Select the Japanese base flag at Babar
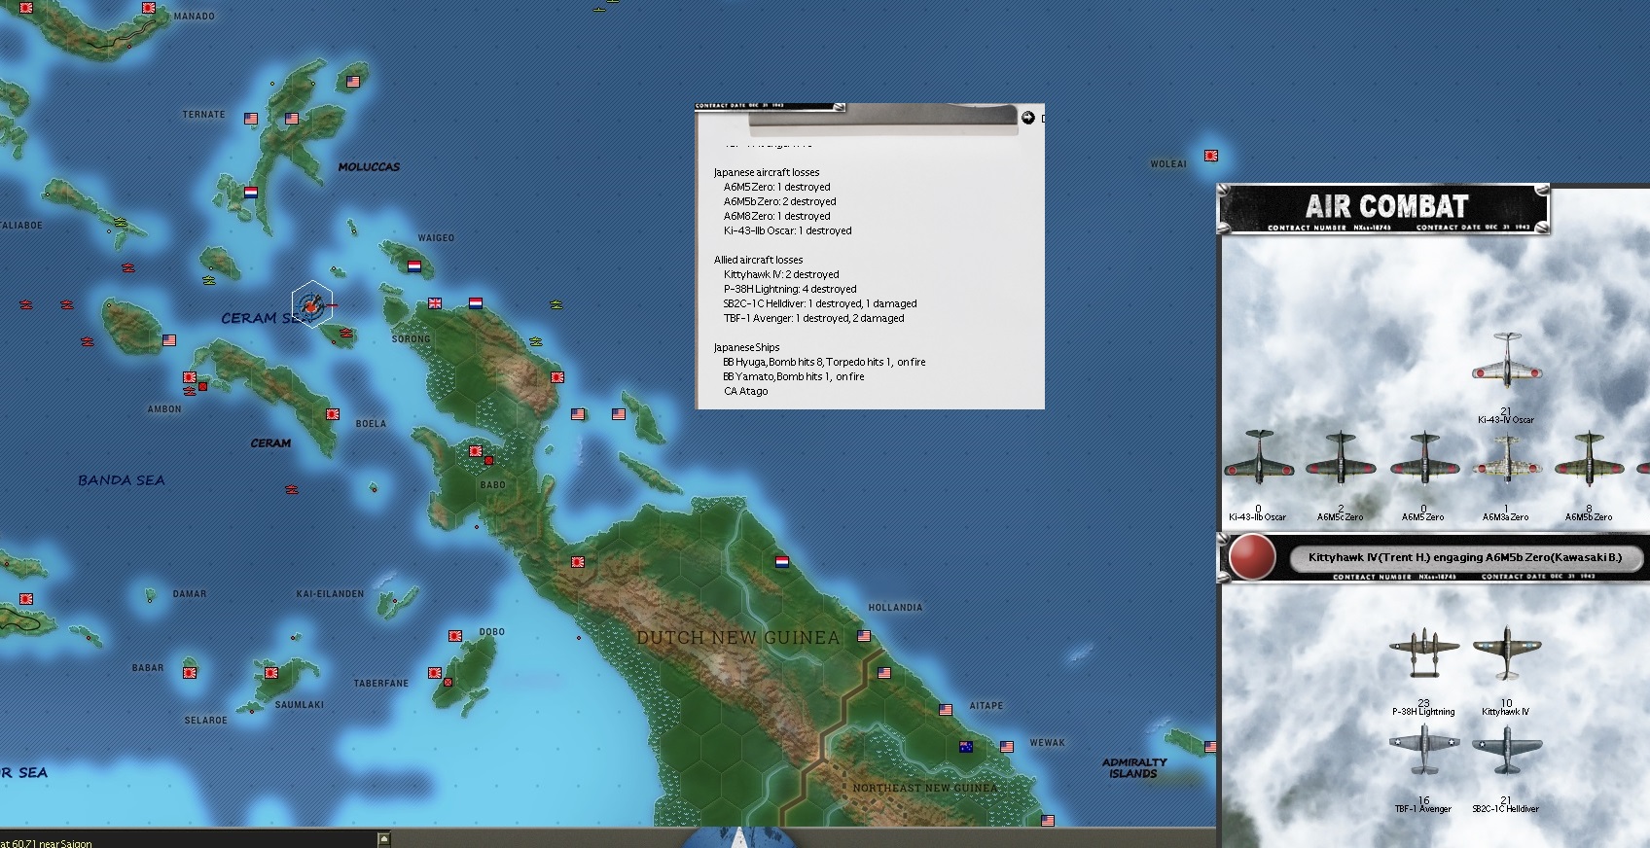This screenshot has width=1650, height=848. pos(190,672)
